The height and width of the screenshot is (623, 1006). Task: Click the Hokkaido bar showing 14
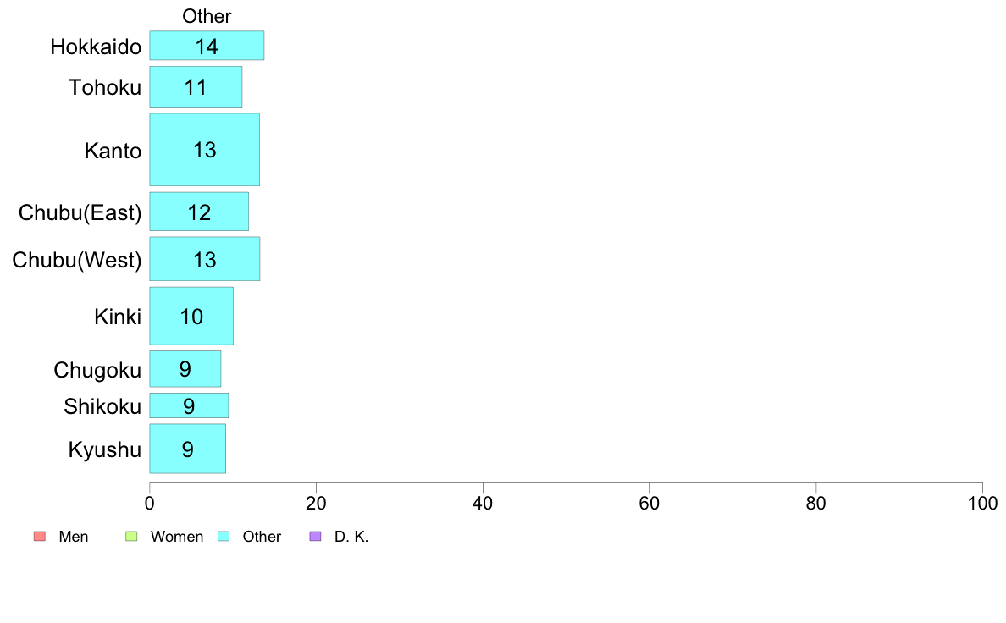coord(207,46)
